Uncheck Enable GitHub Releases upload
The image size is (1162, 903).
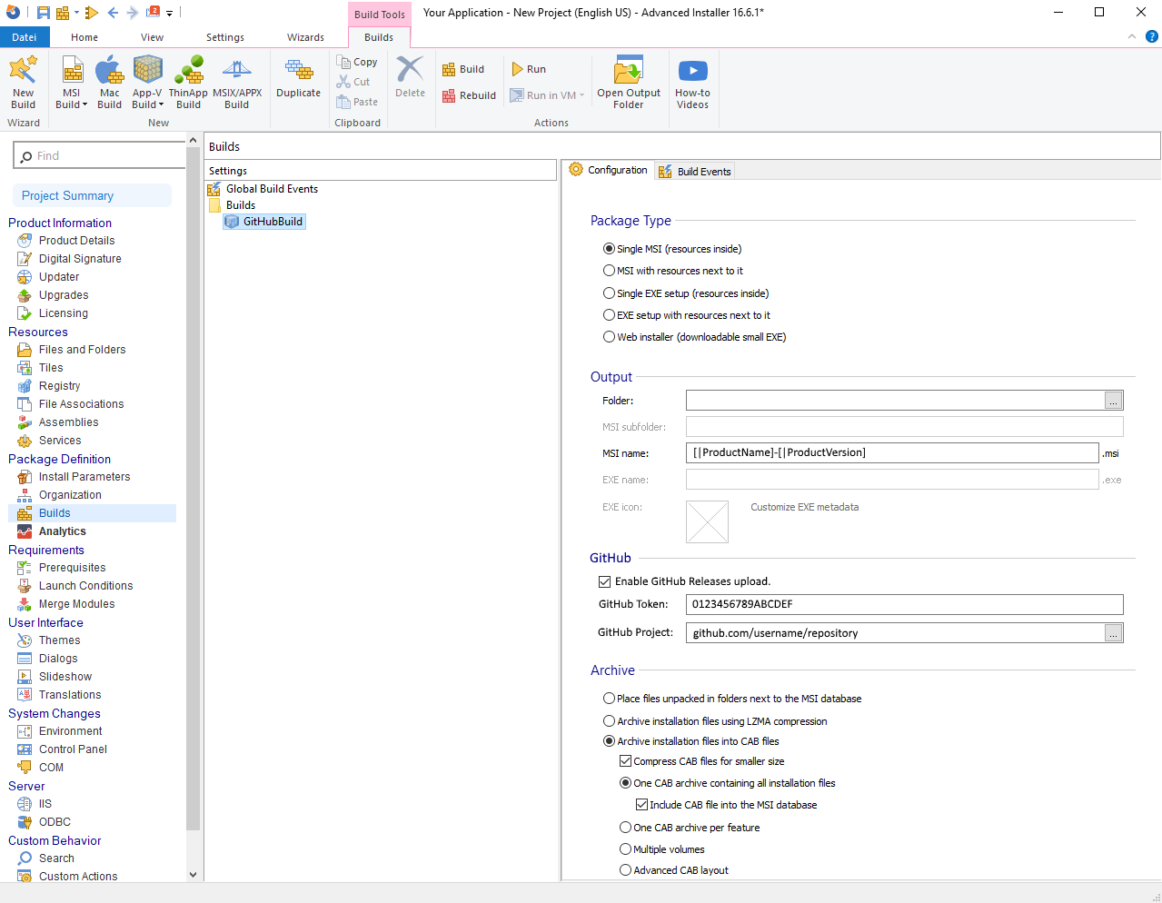click(x=605, y=581)
